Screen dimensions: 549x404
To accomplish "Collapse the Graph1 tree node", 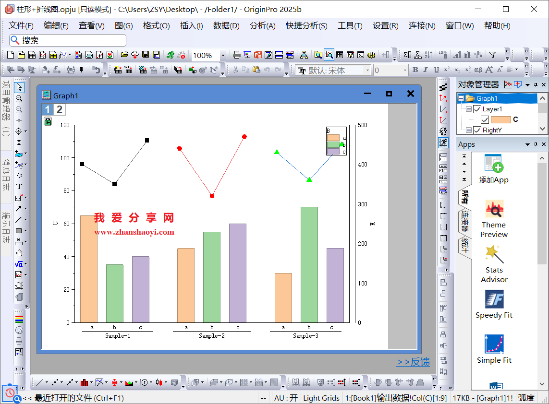I will [461, 98].
